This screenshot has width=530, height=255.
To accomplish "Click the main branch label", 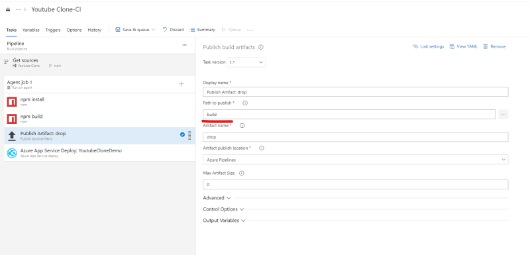I will [57, 66].
